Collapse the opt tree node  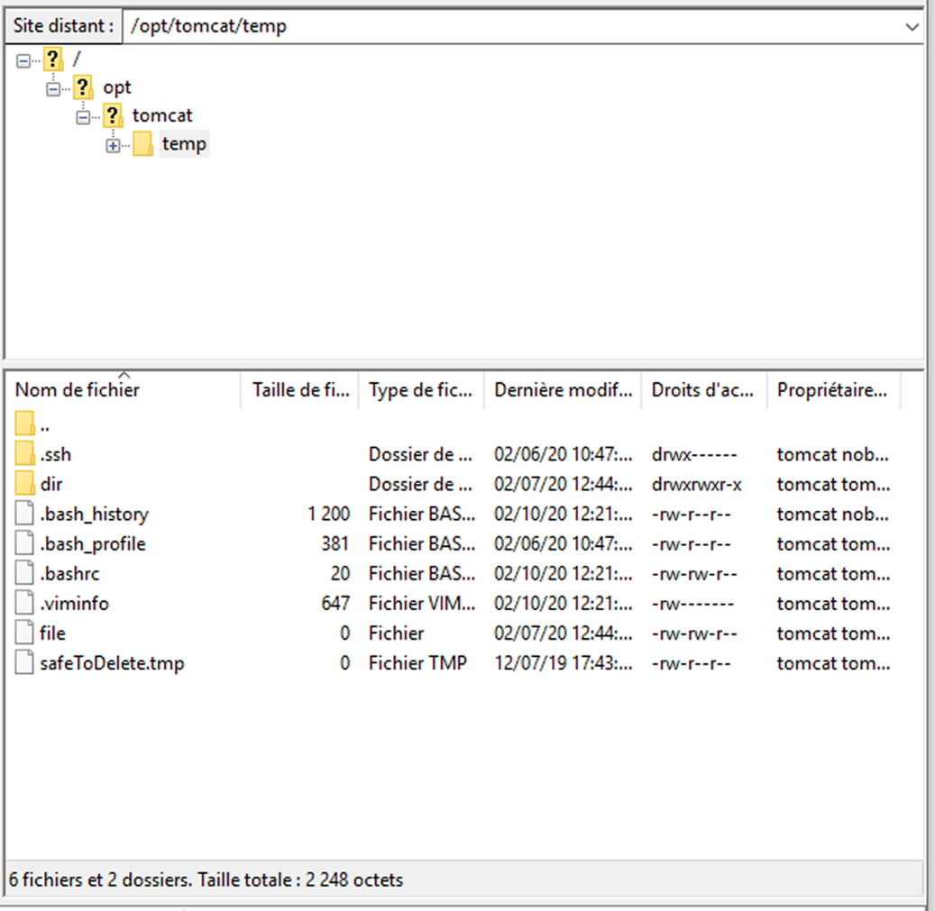coord(54,87)
